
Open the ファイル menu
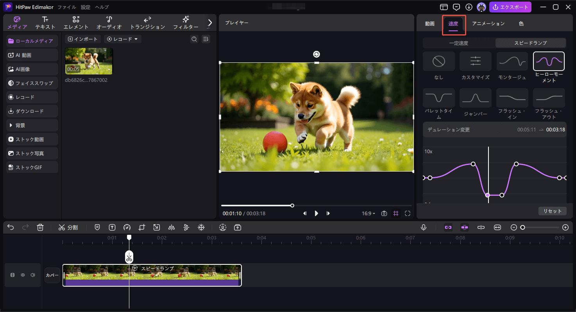[67, 7]
